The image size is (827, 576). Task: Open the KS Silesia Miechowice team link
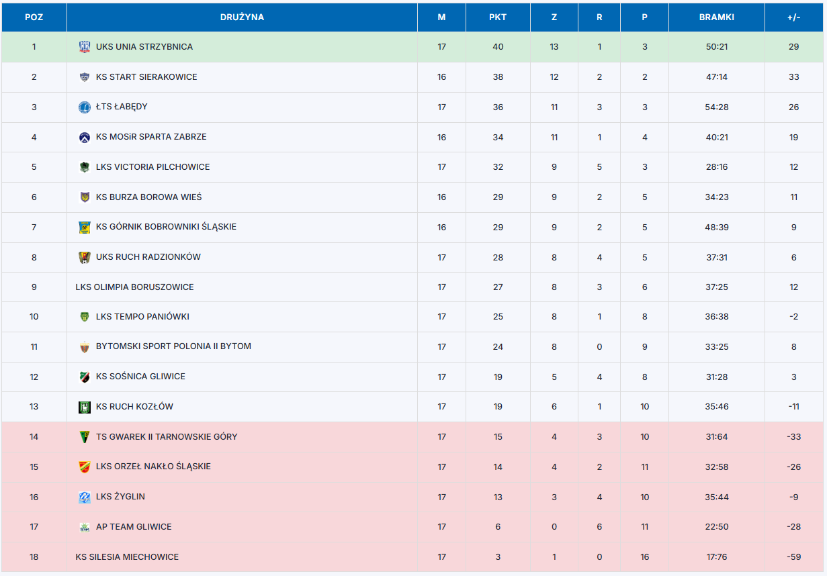127,557
